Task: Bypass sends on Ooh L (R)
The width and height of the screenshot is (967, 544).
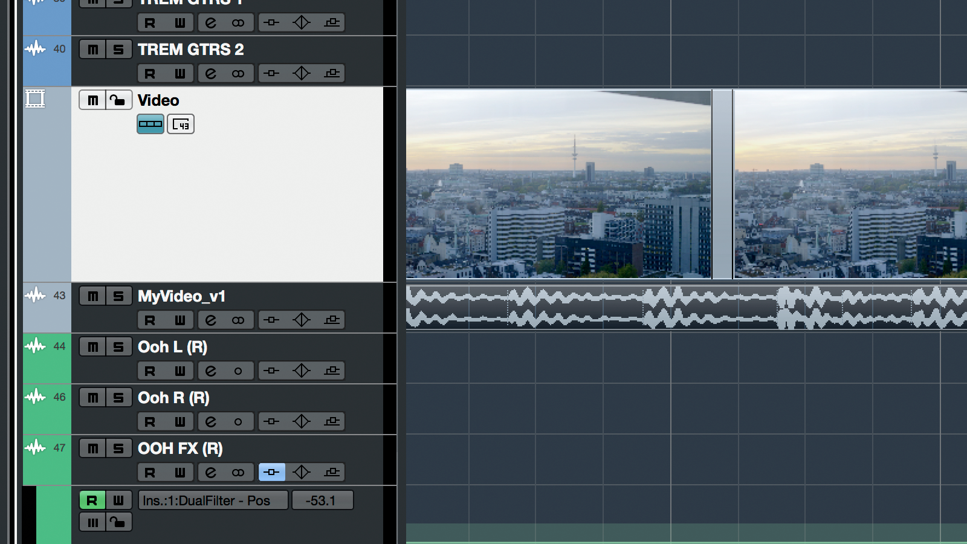Action: click(x=332, y=371)
